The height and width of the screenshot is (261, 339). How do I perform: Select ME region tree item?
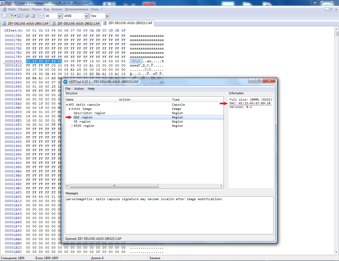coord(82,121)
